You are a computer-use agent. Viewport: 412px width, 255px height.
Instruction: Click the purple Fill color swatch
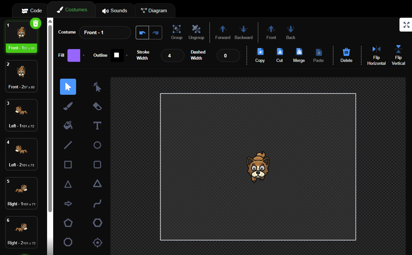click(74, 55)
